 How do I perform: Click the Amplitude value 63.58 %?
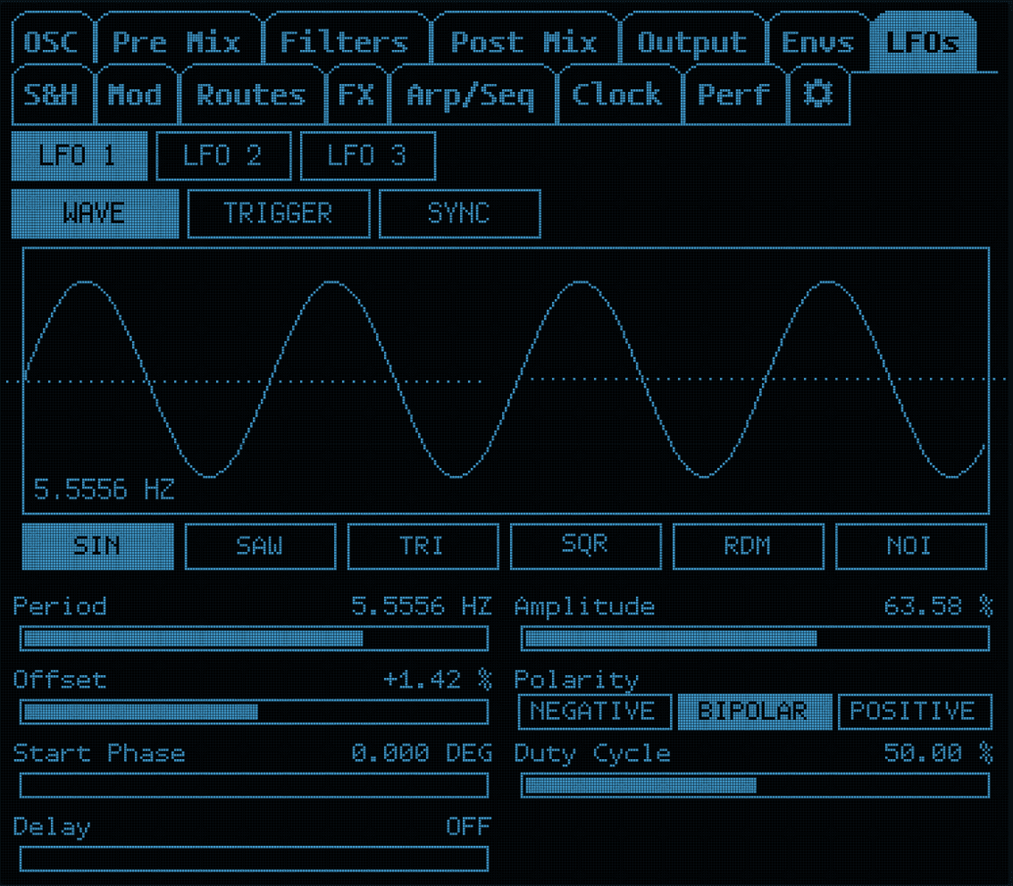(938, 606)
